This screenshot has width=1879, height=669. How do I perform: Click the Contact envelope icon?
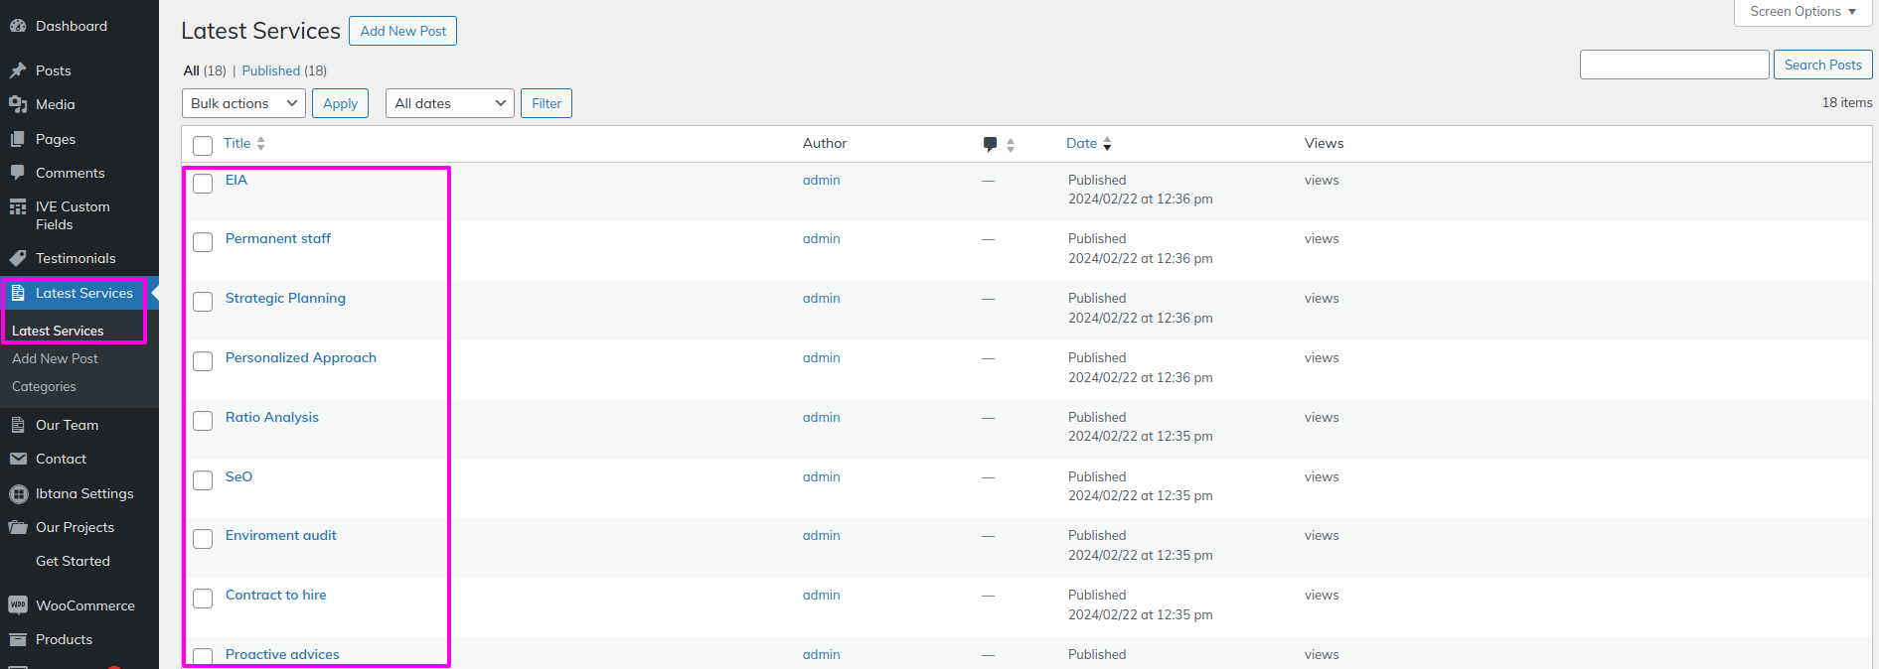coord(18,459)
